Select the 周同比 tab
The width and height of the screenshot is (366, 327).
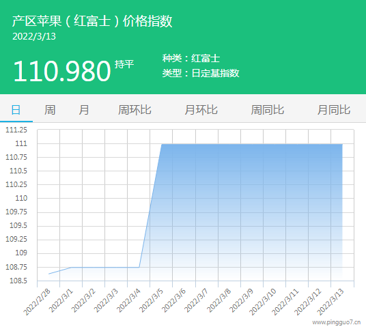267,110
